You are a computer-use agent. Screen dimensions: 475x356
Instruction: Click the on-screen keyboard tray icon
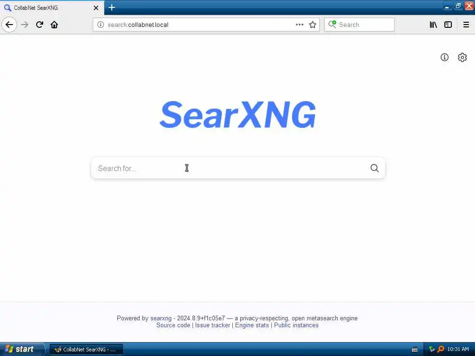click(x=415, y=350)
